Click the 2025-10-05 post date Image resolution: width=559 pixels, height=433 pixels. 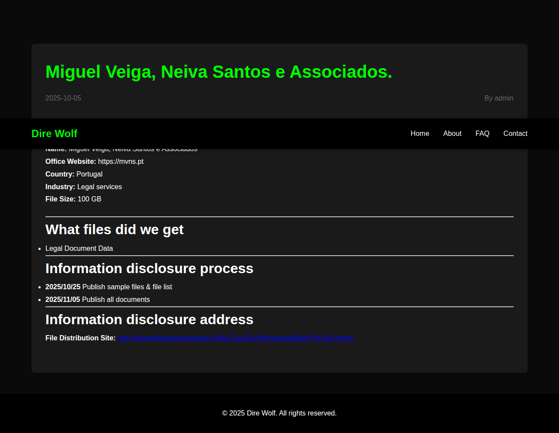click(63, 98)
